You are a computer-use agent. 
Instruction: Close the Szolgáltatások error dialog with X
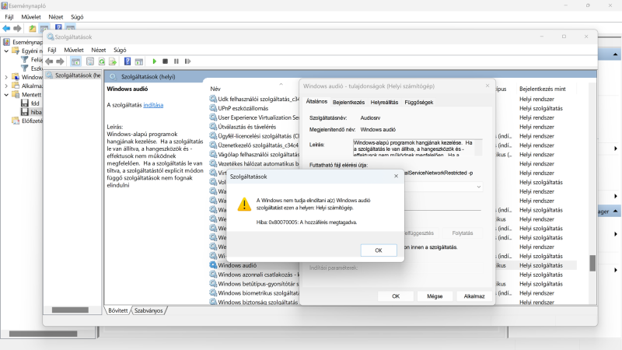[396, 177]
